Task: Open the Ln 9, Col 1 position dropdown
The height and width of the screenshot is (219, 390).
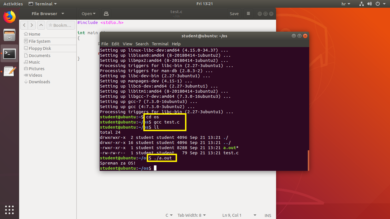Action: [240, 215]
